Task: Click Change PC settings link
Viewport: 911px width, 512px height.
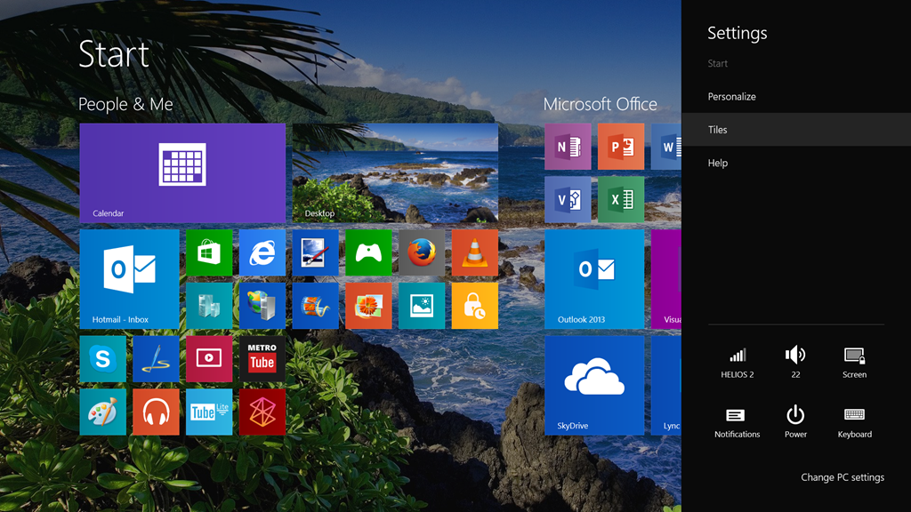Action: pos(842,477)
